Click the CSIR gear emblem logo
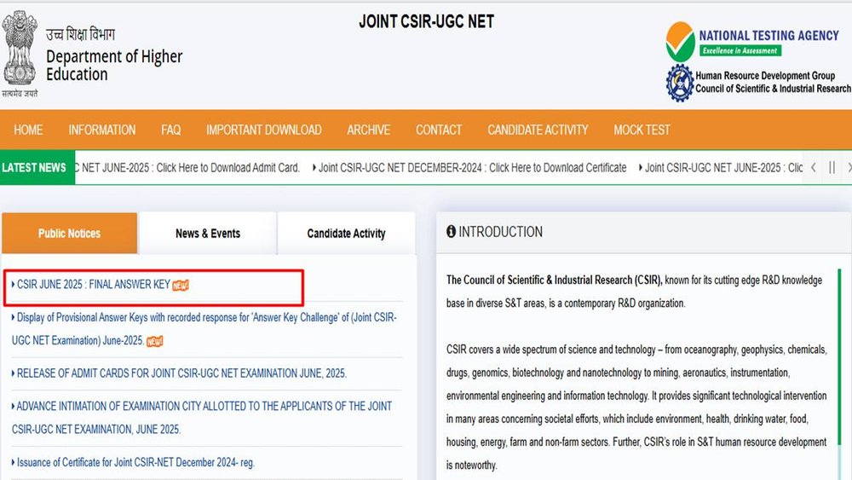This screenshot has width=852, height=480. pyautogui.click(x=680, y=84)
